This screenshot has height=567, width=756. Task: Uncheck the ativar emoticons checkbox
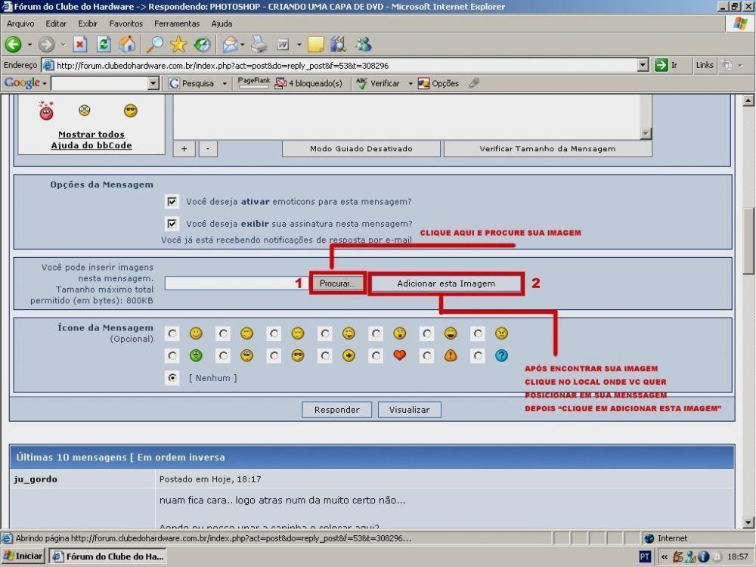172,202
